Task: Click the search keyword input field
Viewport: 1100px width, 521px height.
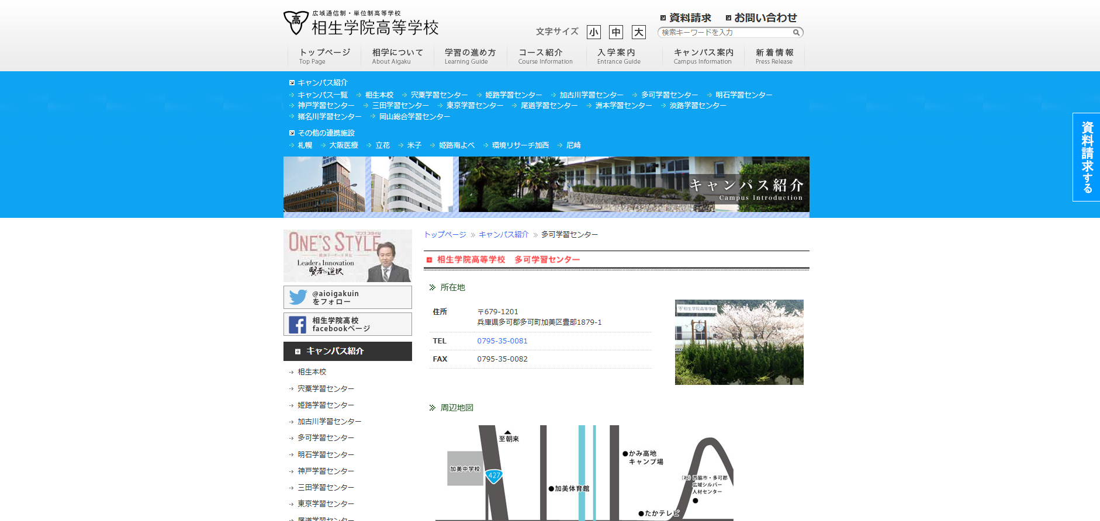Action: coord(725,33)
